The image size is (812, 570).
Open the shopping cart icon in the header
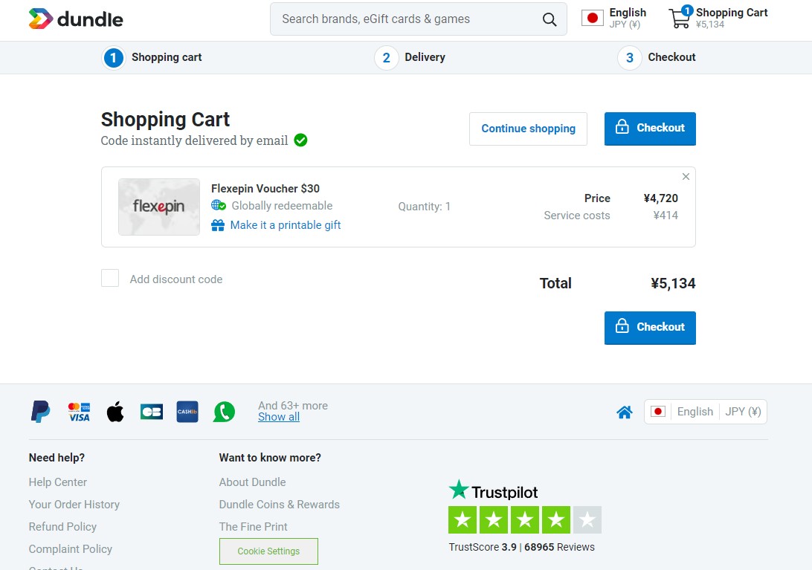point(680,18)
